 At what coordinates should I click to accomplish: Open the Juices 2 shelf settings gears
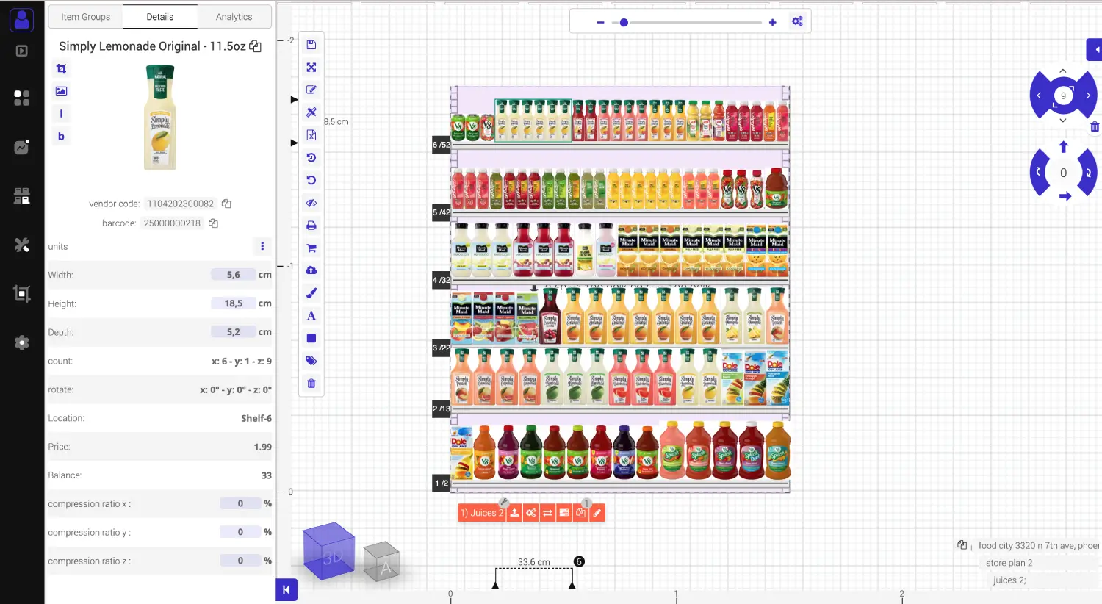(530, 512)
